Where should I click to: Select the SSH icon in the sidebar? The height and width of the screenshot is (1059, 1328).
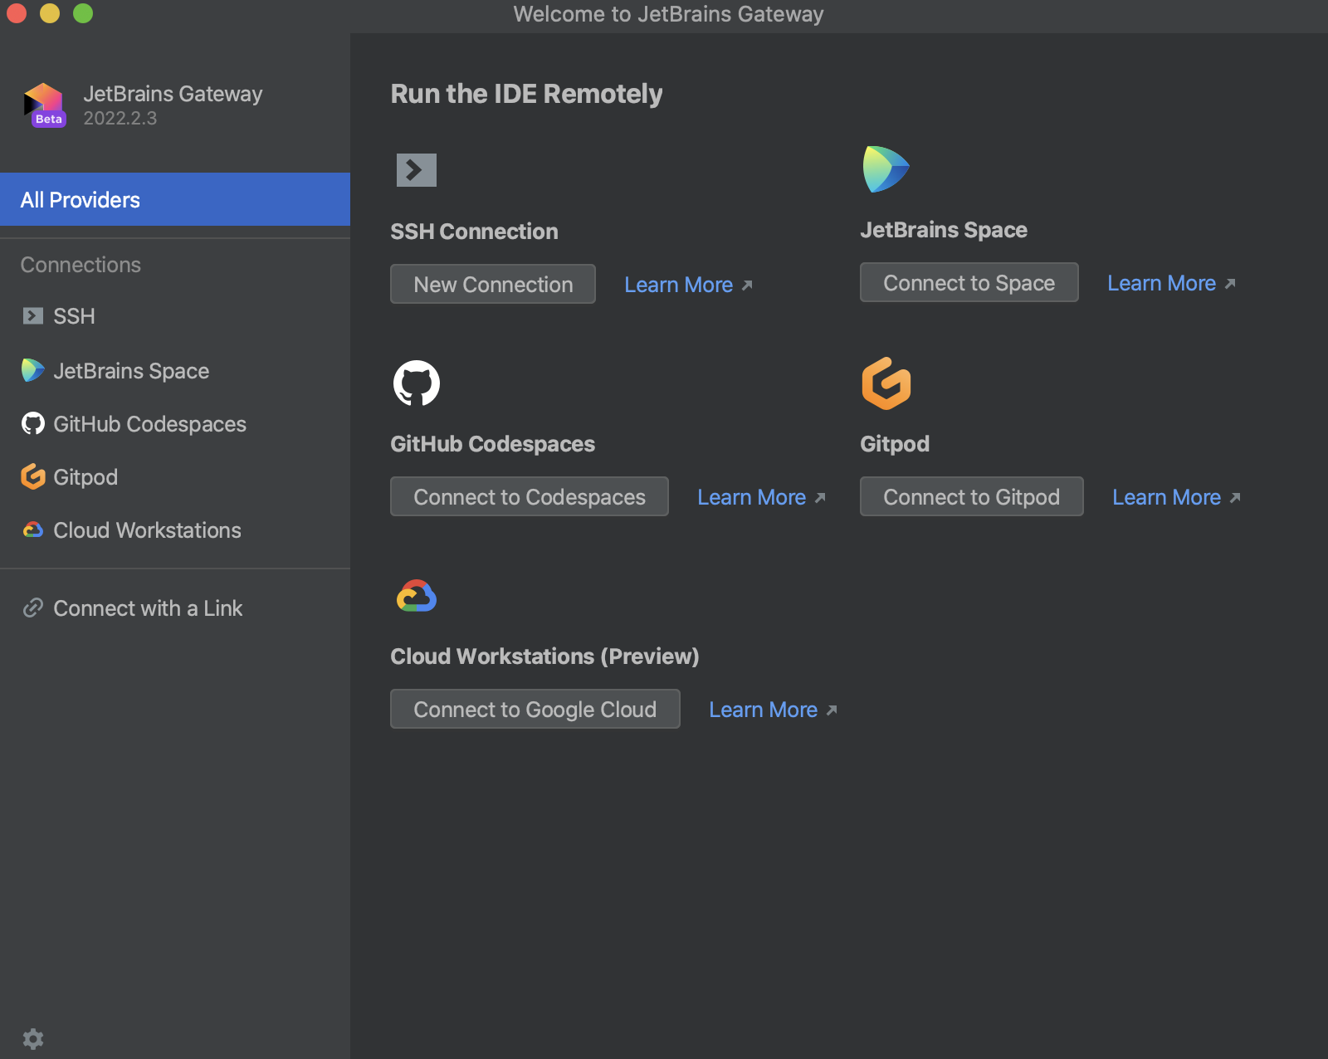pyautogui.click(x=32, y=316)
